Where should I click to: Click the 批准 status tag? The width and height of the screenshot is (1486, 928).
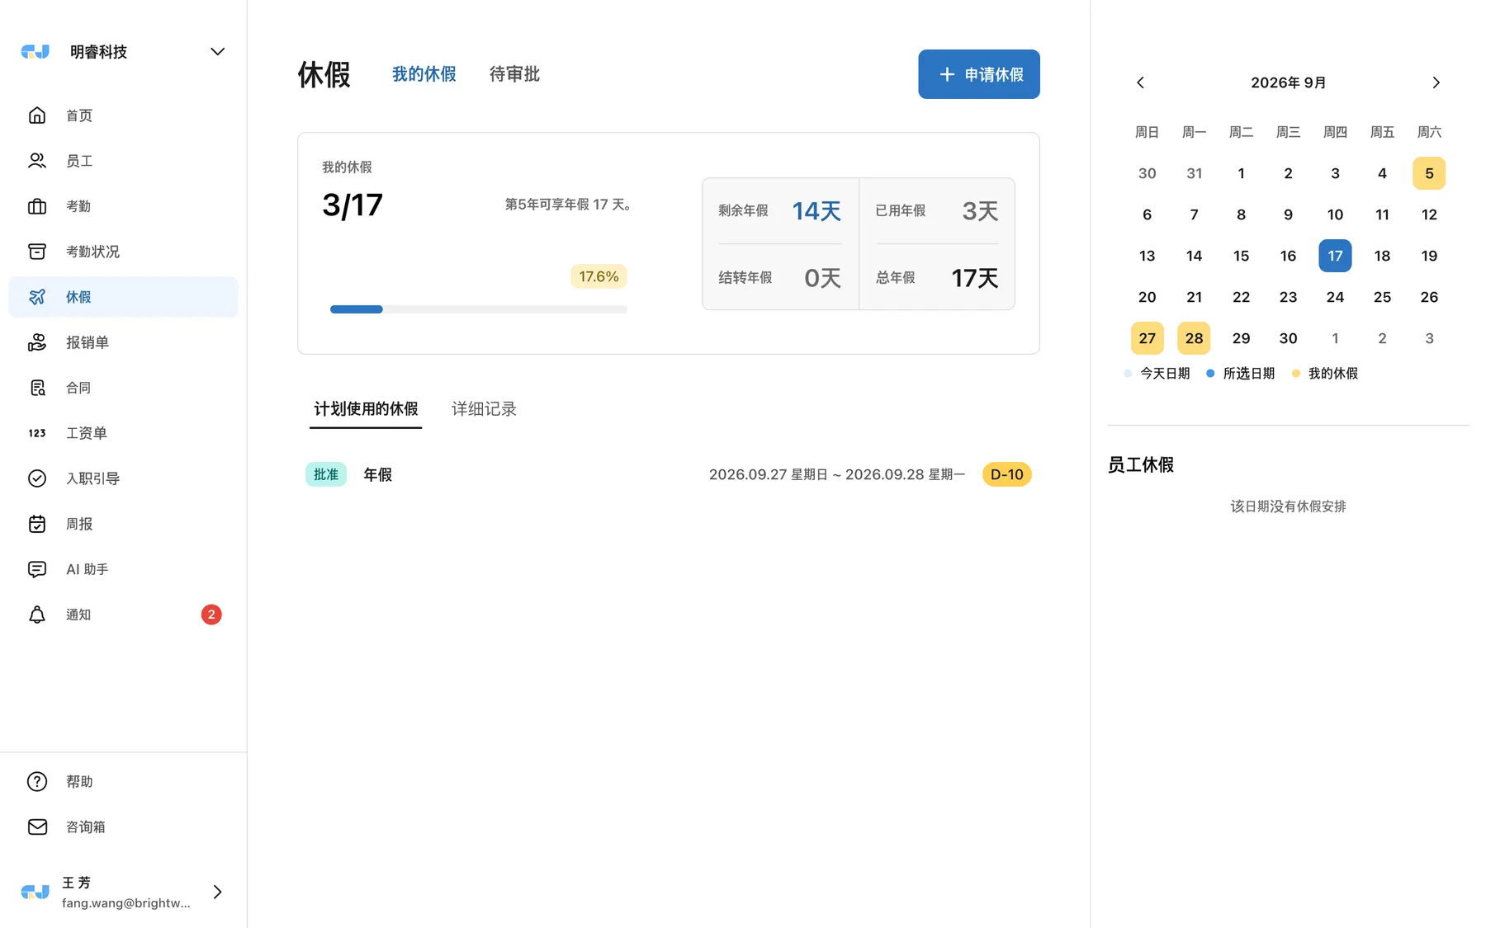coord(326,474)
